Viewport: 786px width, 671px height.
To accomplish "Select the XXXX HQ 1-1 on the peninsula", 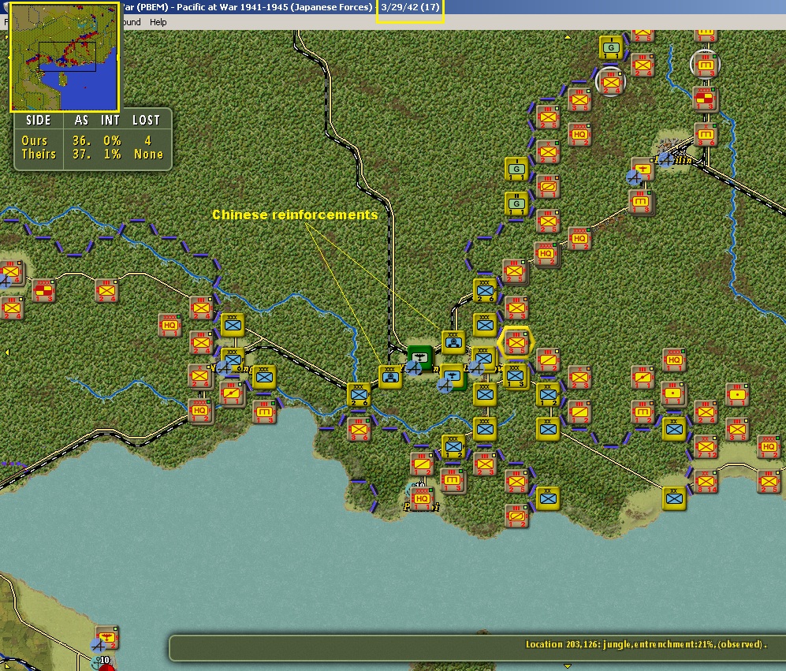I will pyautogui.click(x=421, y=498).
